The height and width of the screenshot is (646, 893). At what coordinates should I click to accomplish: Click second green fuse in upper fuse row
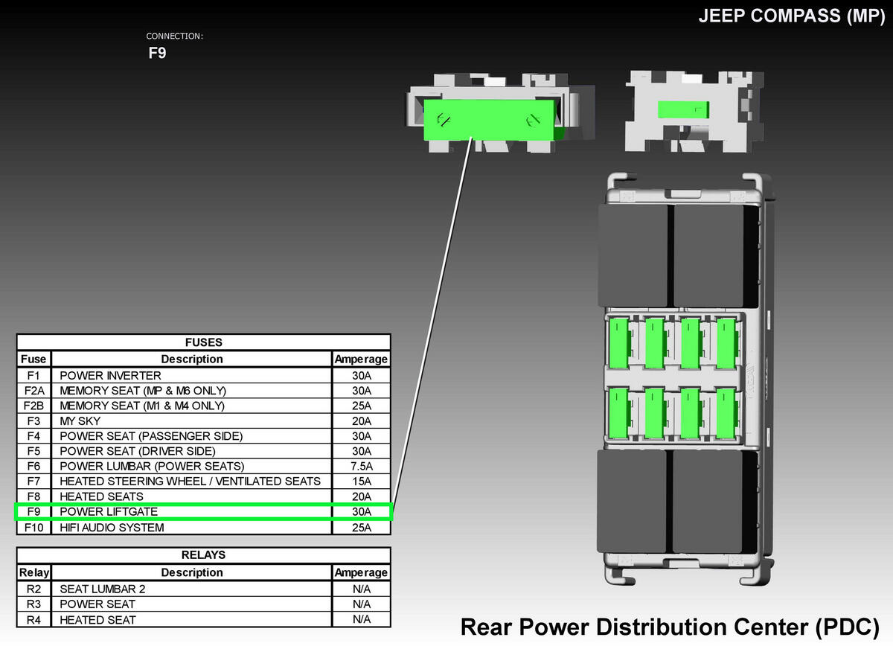(655, 343)
